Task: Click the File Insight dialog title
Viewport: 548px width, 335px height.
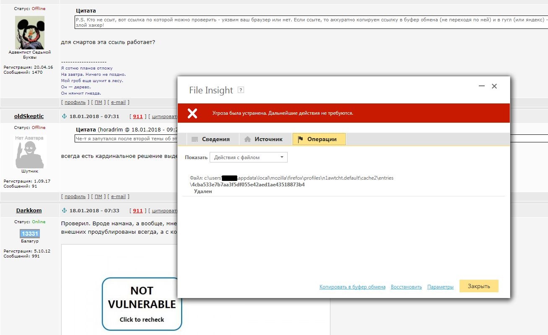Action: 211,90
